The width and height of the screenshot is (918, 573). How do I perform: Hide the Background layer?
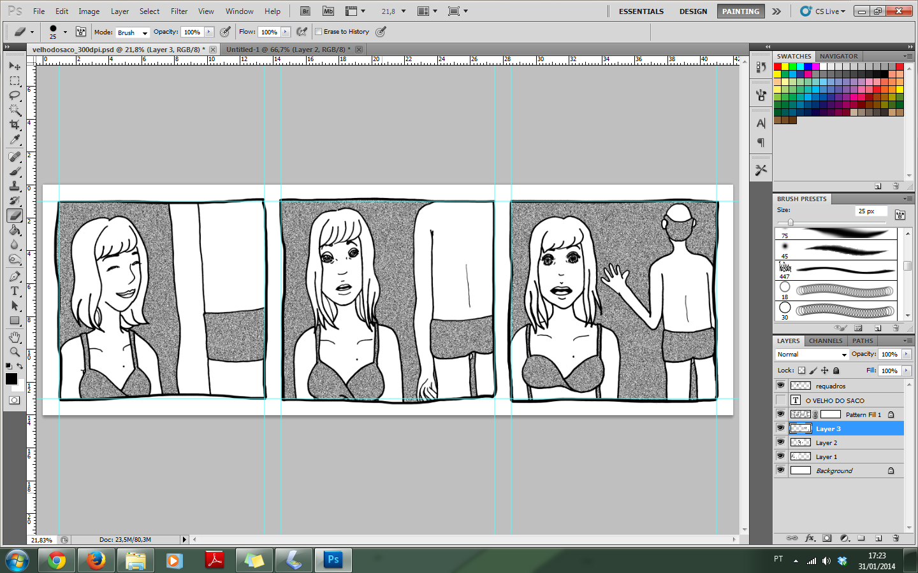tap(780, 470)
